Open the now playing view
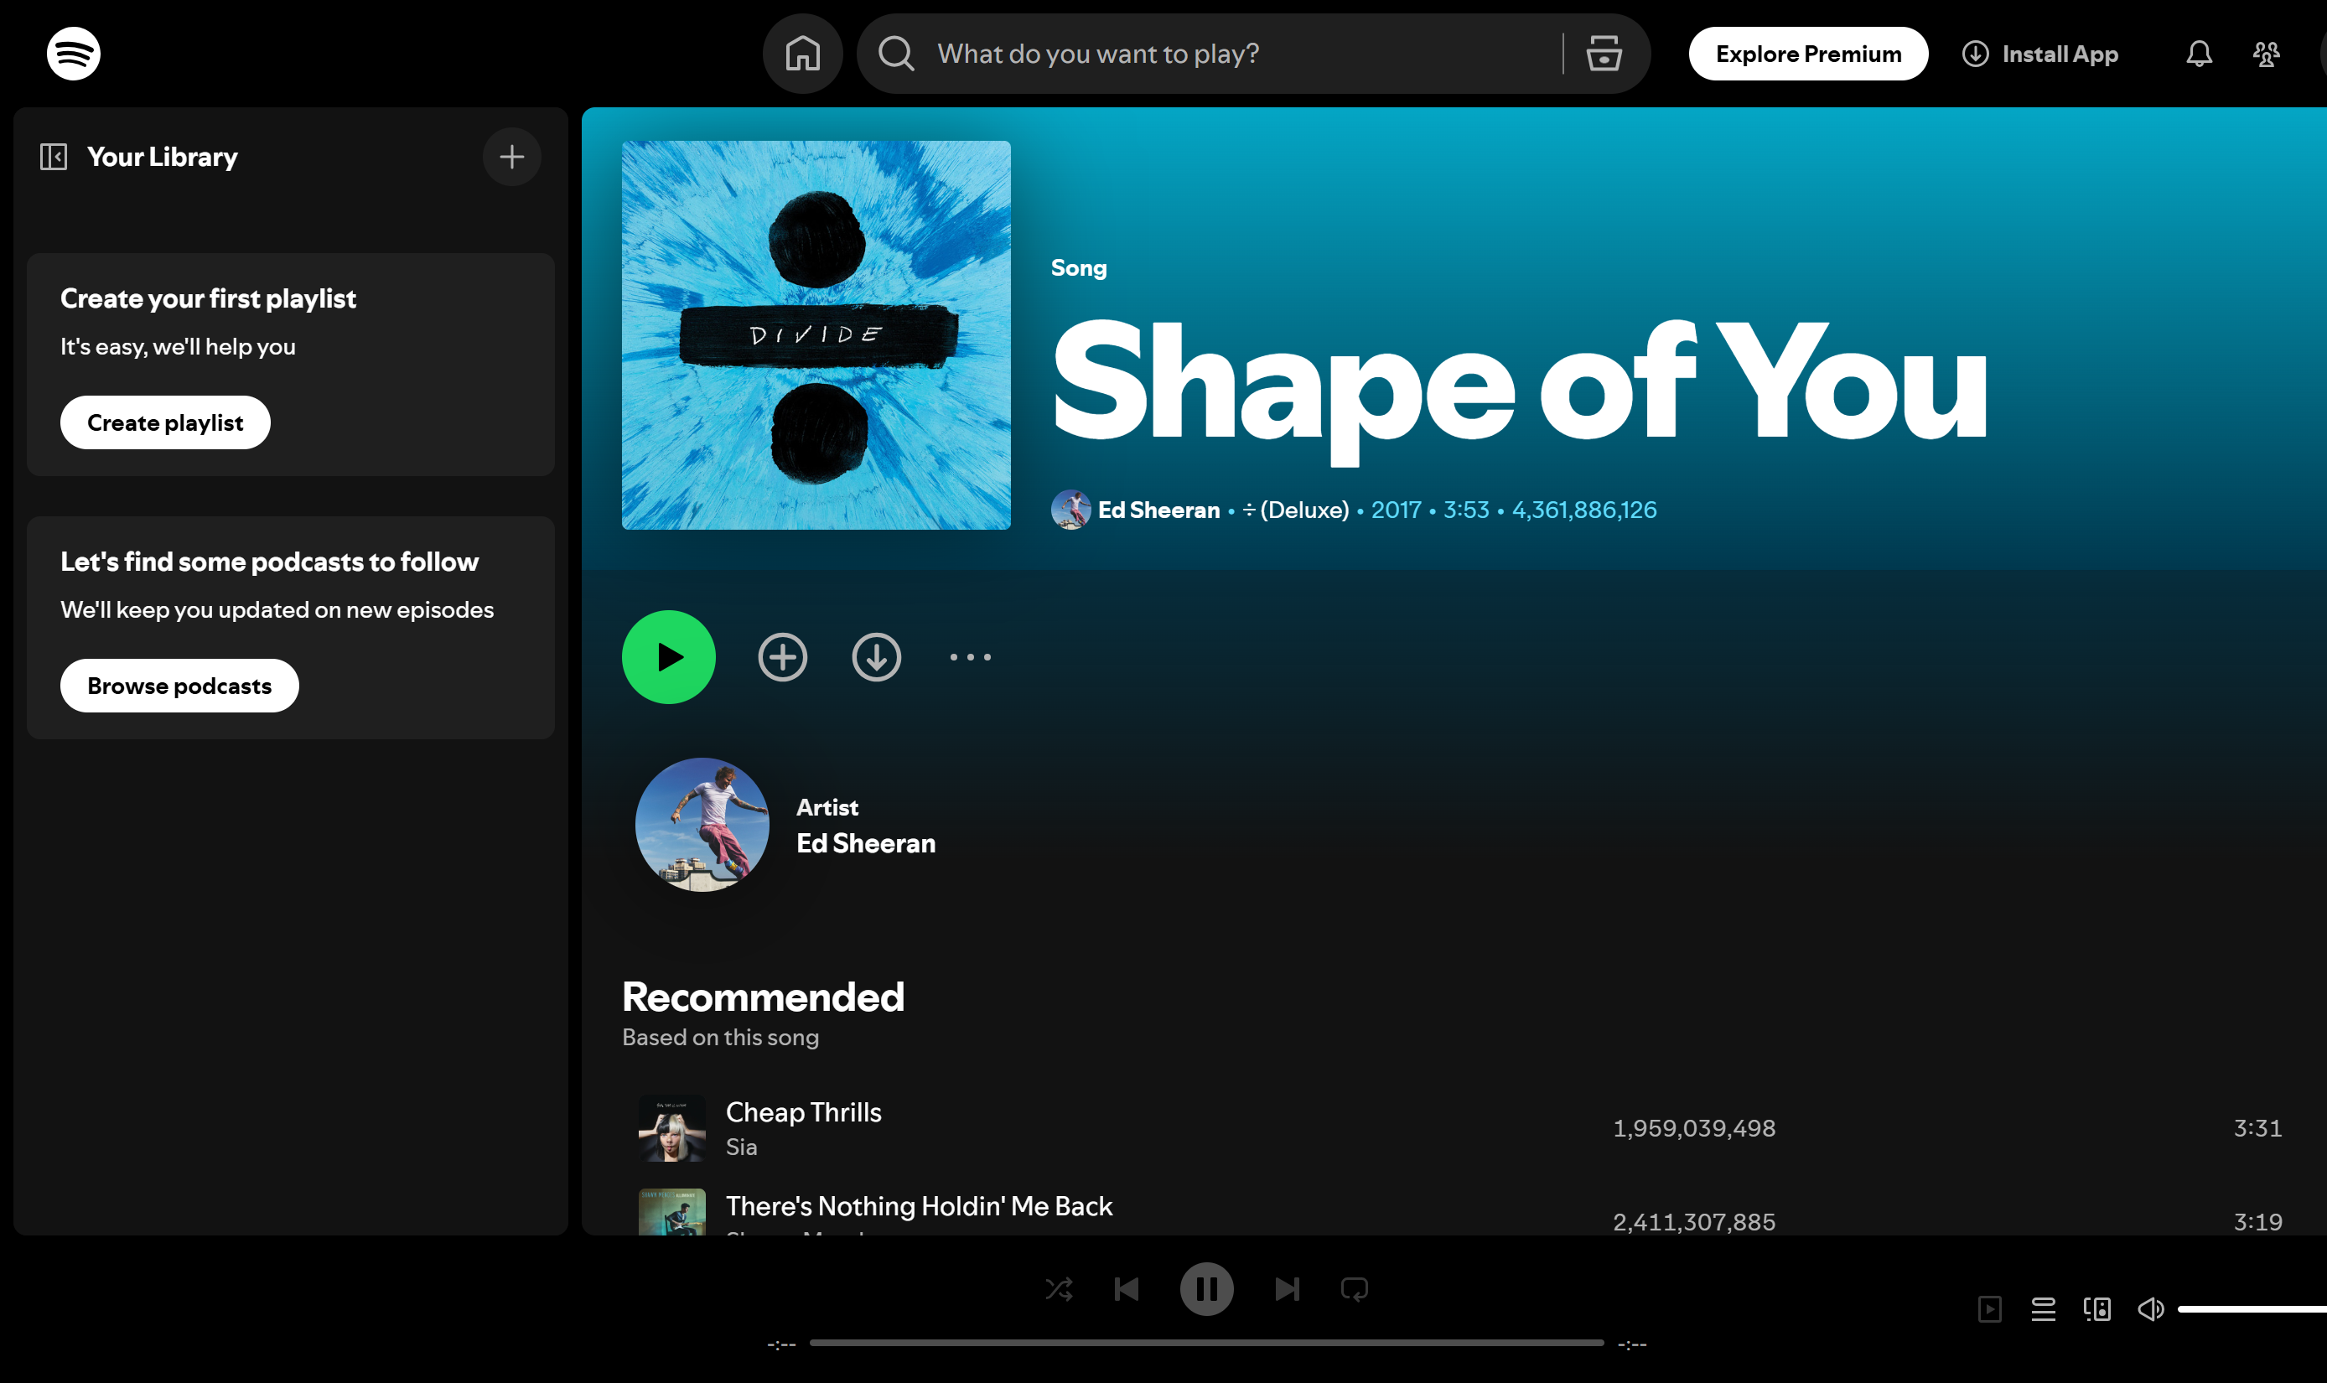This screenshot has width=2327, height=1383. pos(1990,1308)
